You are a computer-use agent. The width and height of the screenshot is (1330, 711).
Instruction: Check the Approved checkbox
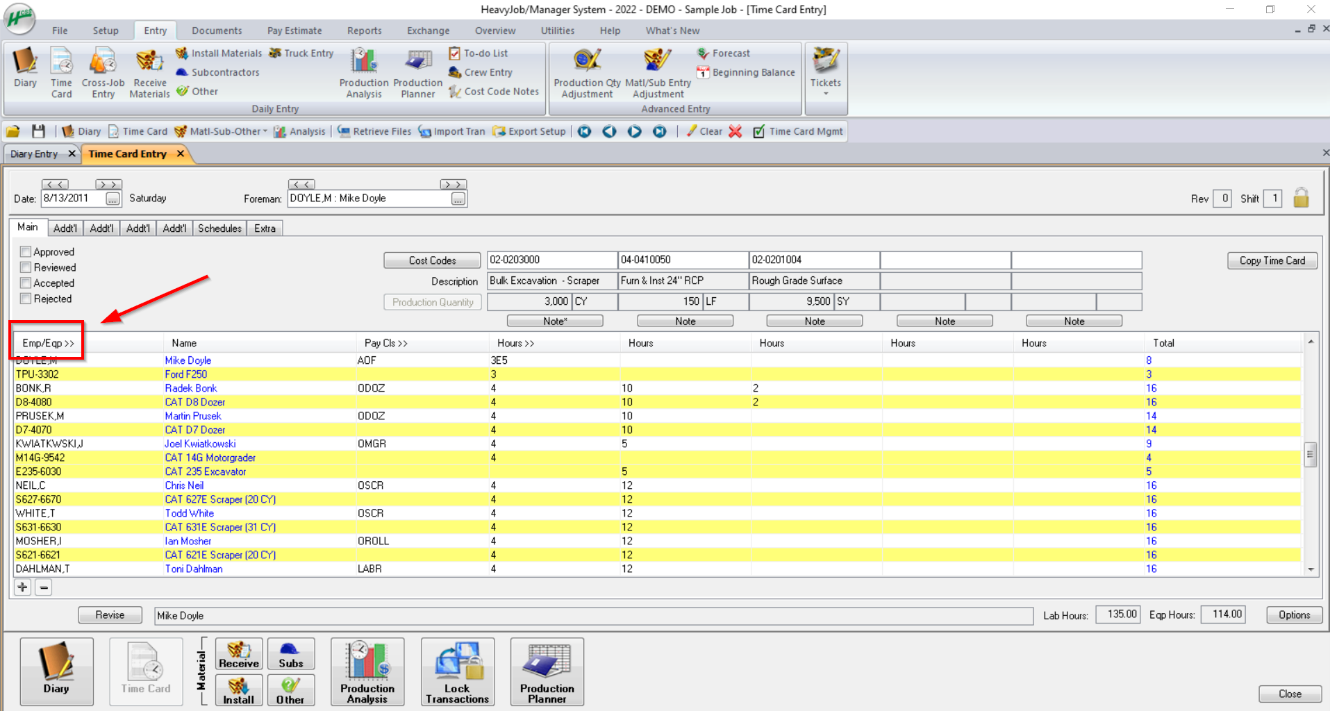(26, 251)
